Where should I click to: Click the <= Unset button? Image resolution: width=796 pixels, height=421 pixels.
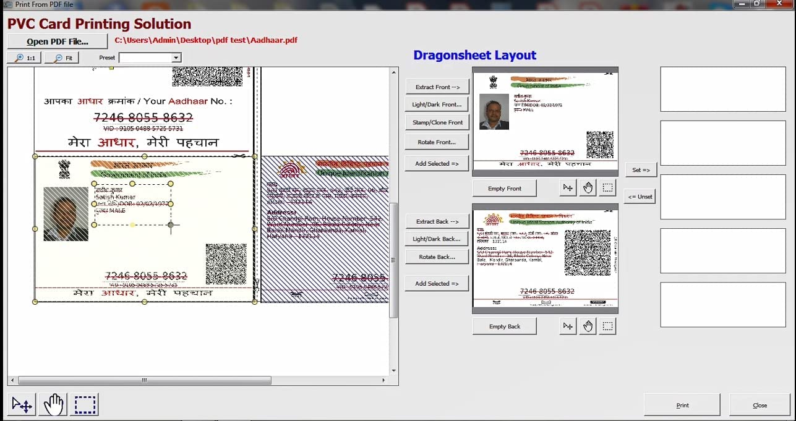(640, 197)
